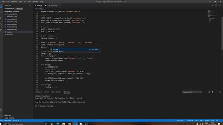Open the View menu
The image size is (223, 125).
coord(21,2)
